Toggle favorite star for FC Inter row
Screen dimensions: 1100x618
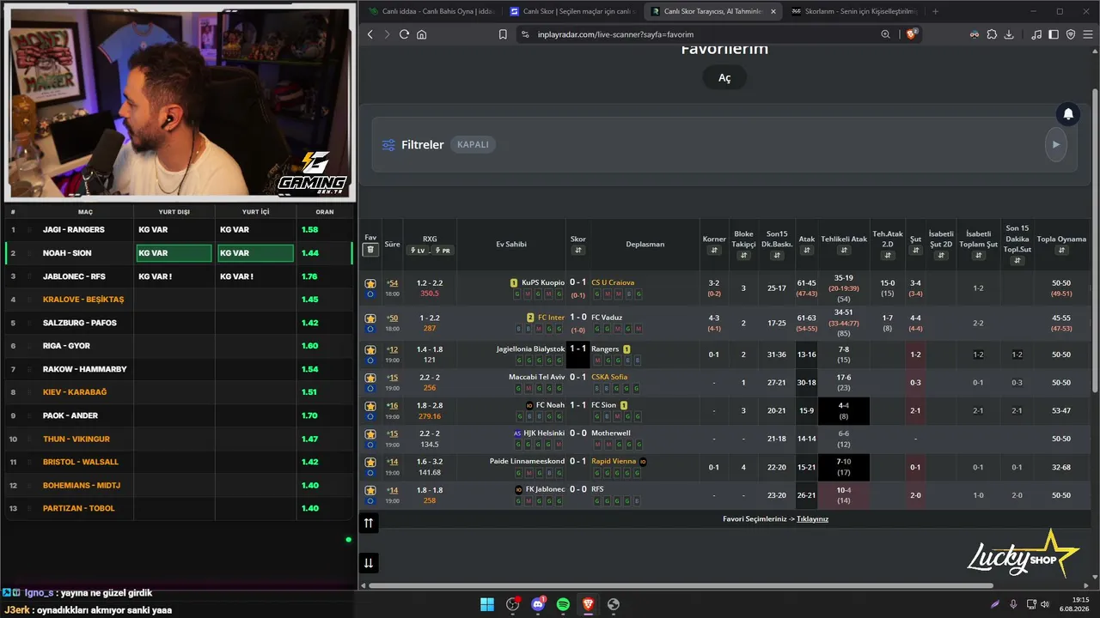(370, 318)
